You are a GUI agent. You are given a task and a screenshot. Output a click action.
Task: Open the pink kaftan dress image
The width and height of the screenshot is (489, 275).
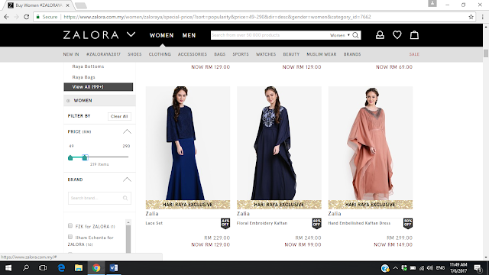tap(371, 143)
